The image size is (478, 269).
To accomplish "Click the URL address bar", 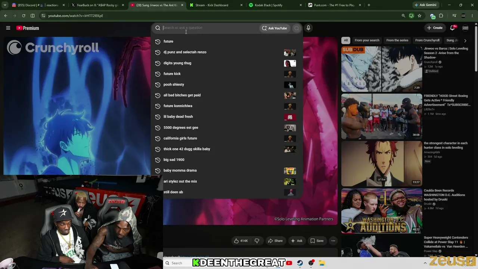I will (220, 16).
